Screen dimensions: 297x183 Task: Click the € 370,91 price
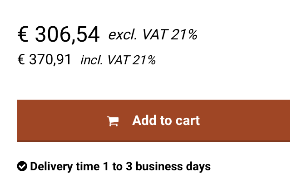(45, 60)
